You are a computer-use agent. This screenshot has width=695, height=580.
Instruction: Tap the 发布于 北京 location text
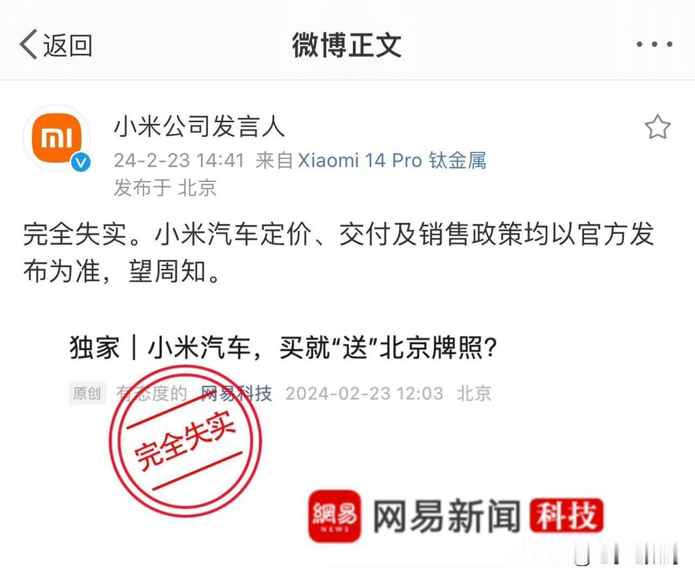(x=165, y=188)
